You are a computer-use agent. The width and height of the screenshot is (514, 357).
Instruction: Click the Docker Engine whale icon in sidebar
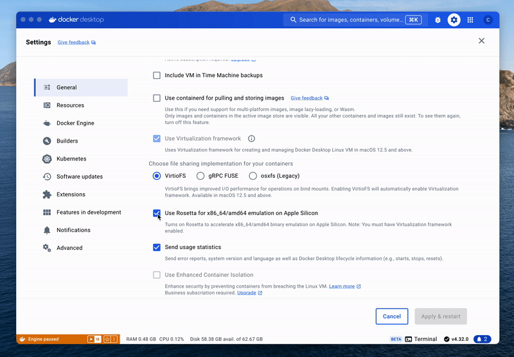47,123
